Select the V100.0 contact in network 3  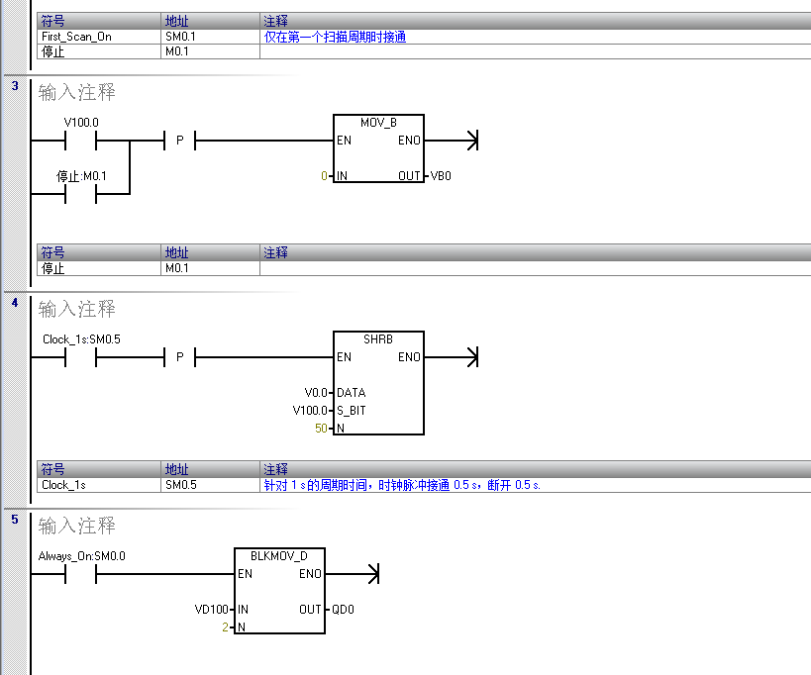click(x=80, y=142)
